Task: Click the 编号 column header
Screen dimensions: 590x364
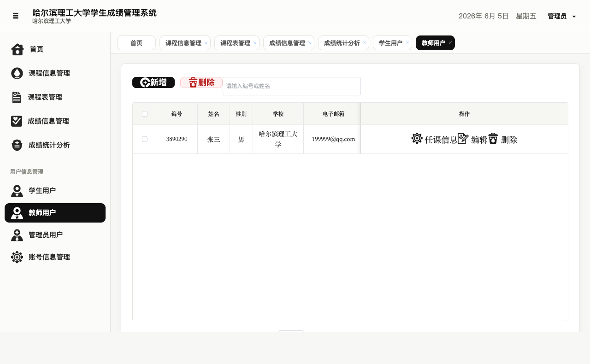Action: 177,114
